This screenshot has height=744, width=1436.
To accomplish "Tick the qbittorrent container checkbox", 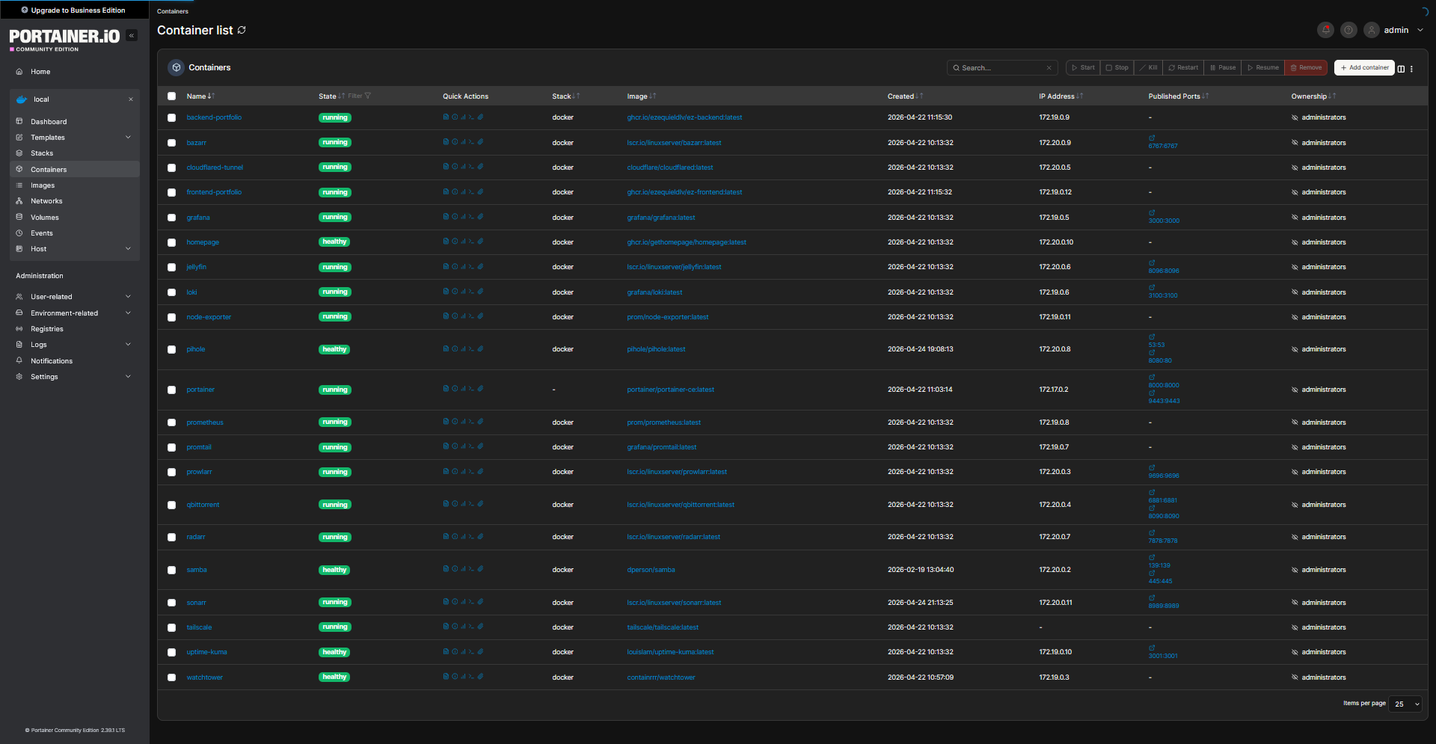I will [171, 505].
